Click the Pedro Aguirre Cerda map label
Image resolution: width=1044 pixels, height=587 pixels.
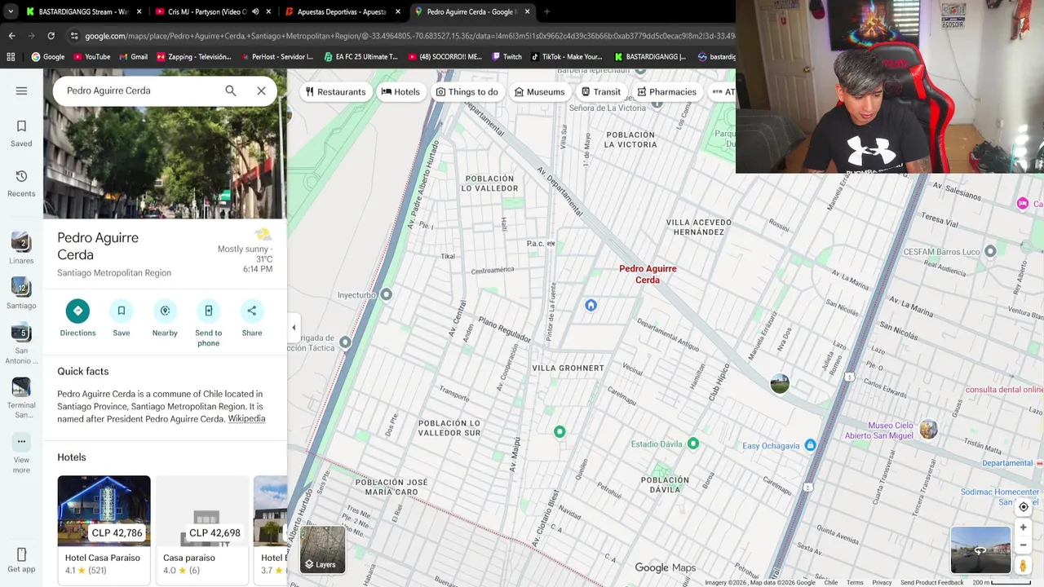pos(648,274)
